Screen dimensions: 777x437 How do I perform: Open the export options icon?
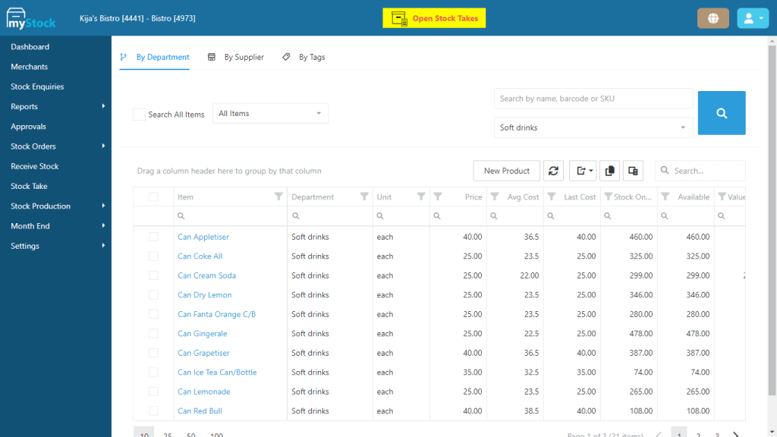pos(582,170)
